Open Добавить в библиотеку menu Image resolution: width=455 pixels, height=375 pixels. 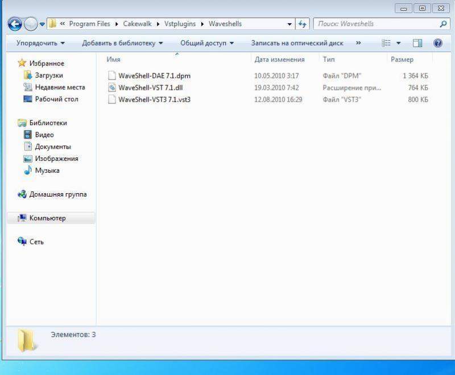tap(122, 43)
